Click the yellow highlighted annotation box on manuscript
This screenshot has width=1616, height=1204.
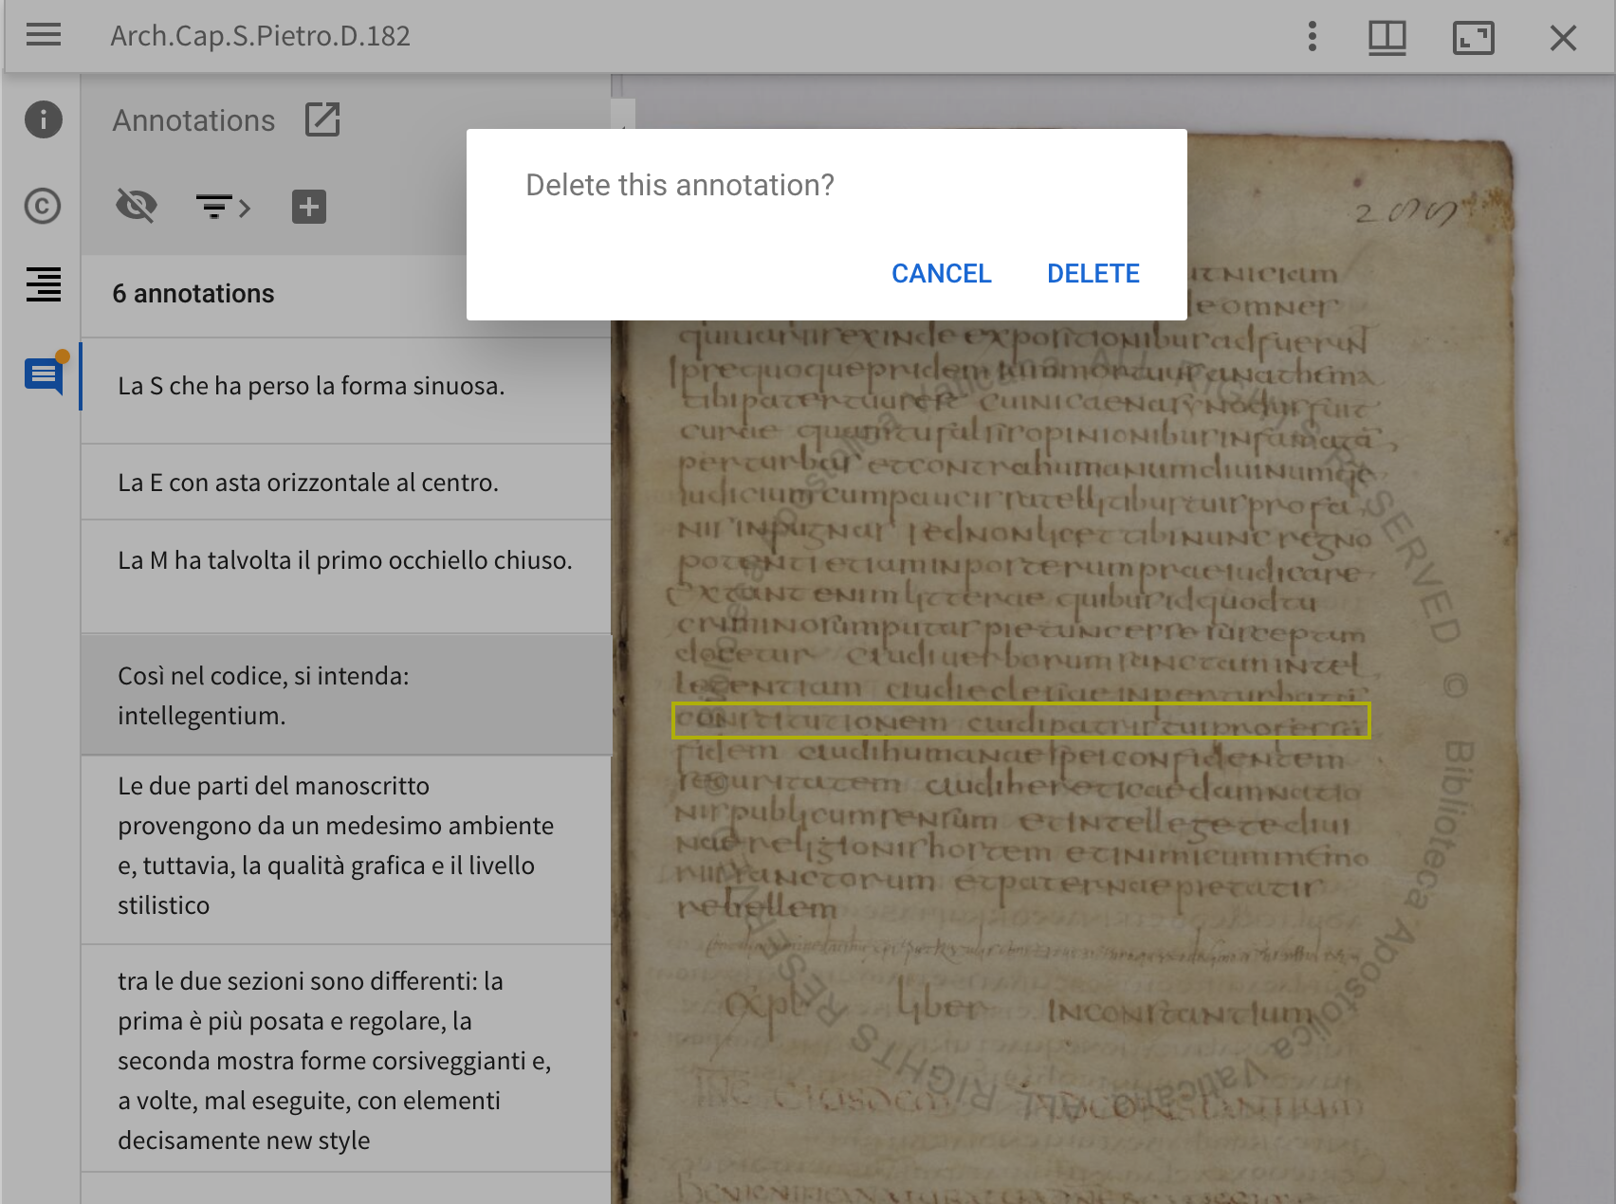pos(1020,721)
